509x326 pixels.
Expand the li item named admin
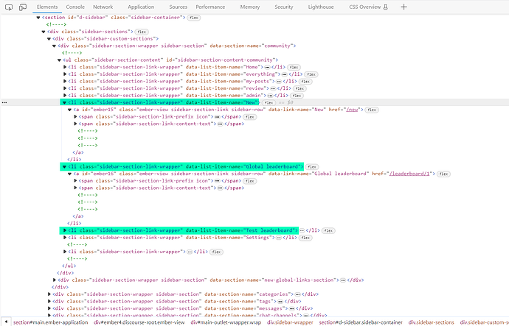pos(65,96)
